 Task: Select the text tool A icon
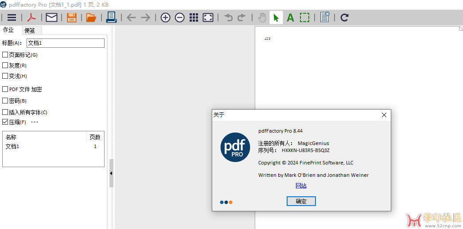click(x=290, y=18)
